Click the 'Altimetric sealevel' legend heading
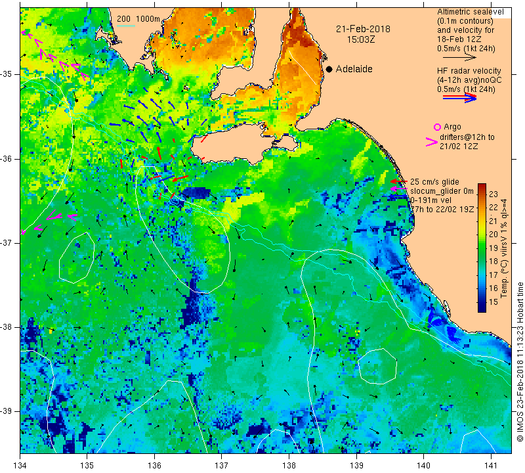The image size is (525, 473). (471, 12)
